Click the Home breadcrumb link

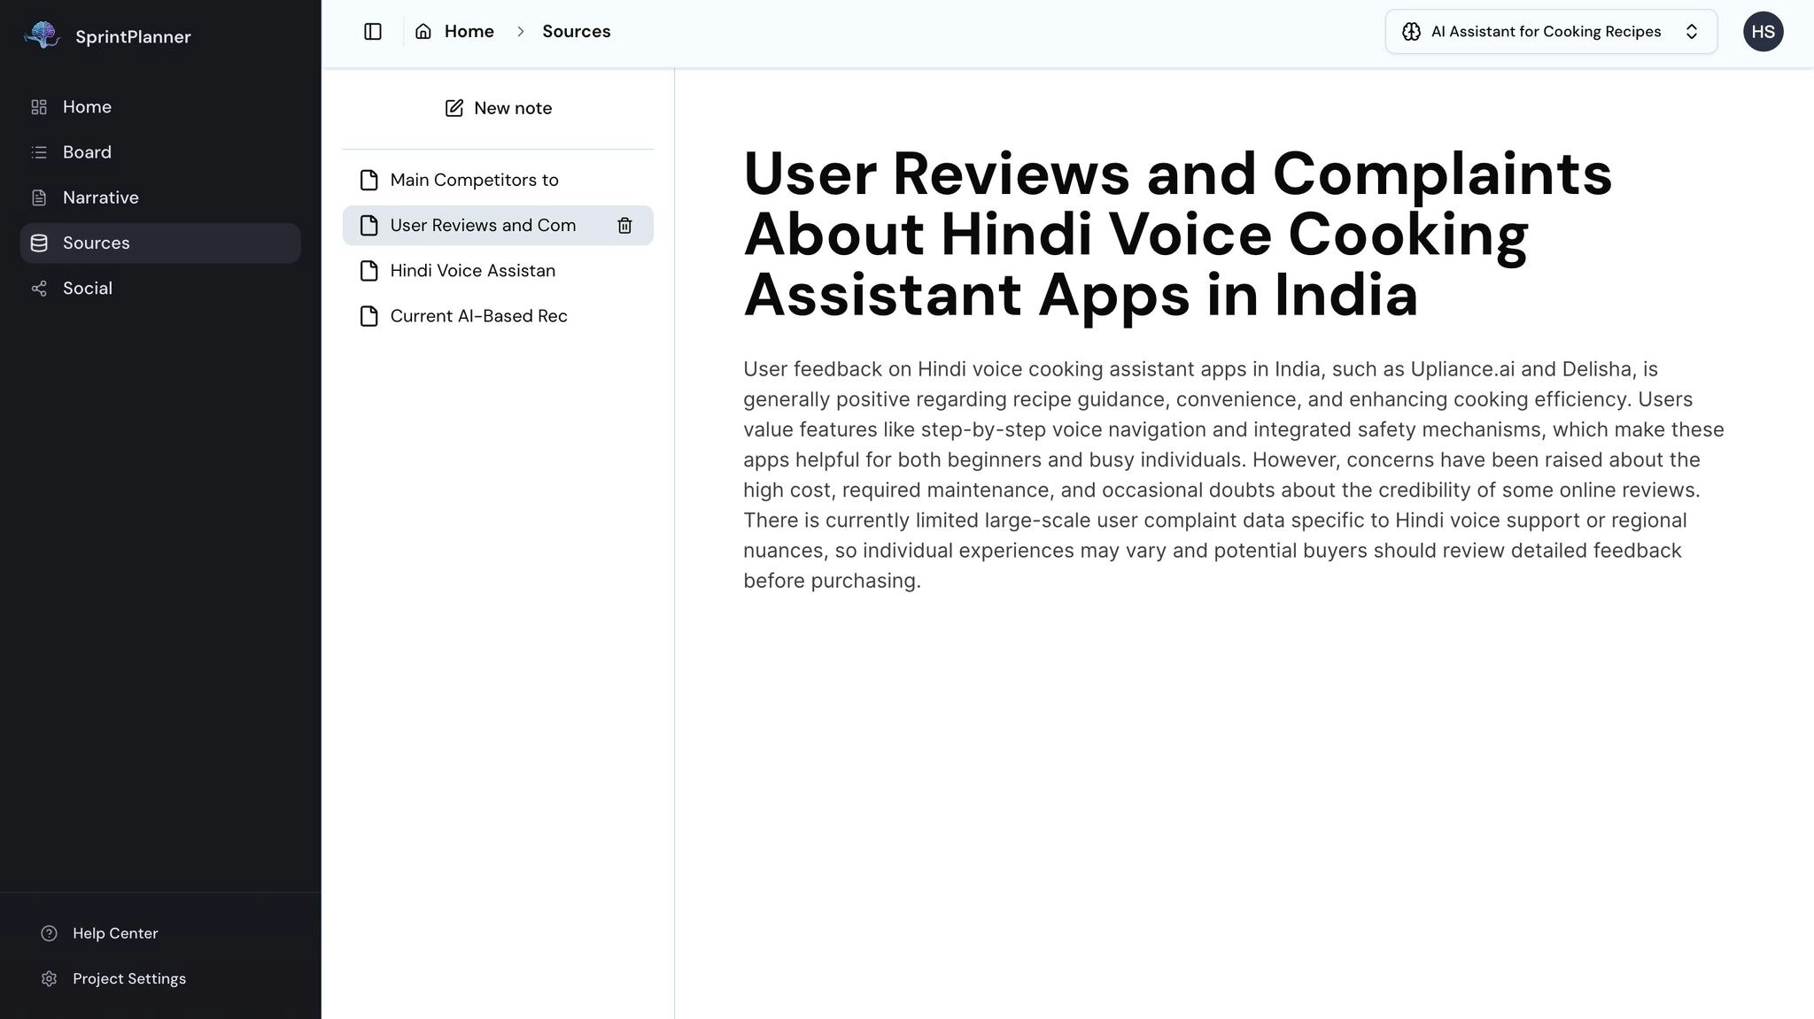pyautogui.click(x=469, y=32)
